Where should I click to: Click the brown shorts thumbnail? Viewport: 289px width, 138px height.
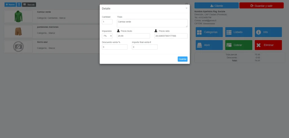click(x=18, y=32)
